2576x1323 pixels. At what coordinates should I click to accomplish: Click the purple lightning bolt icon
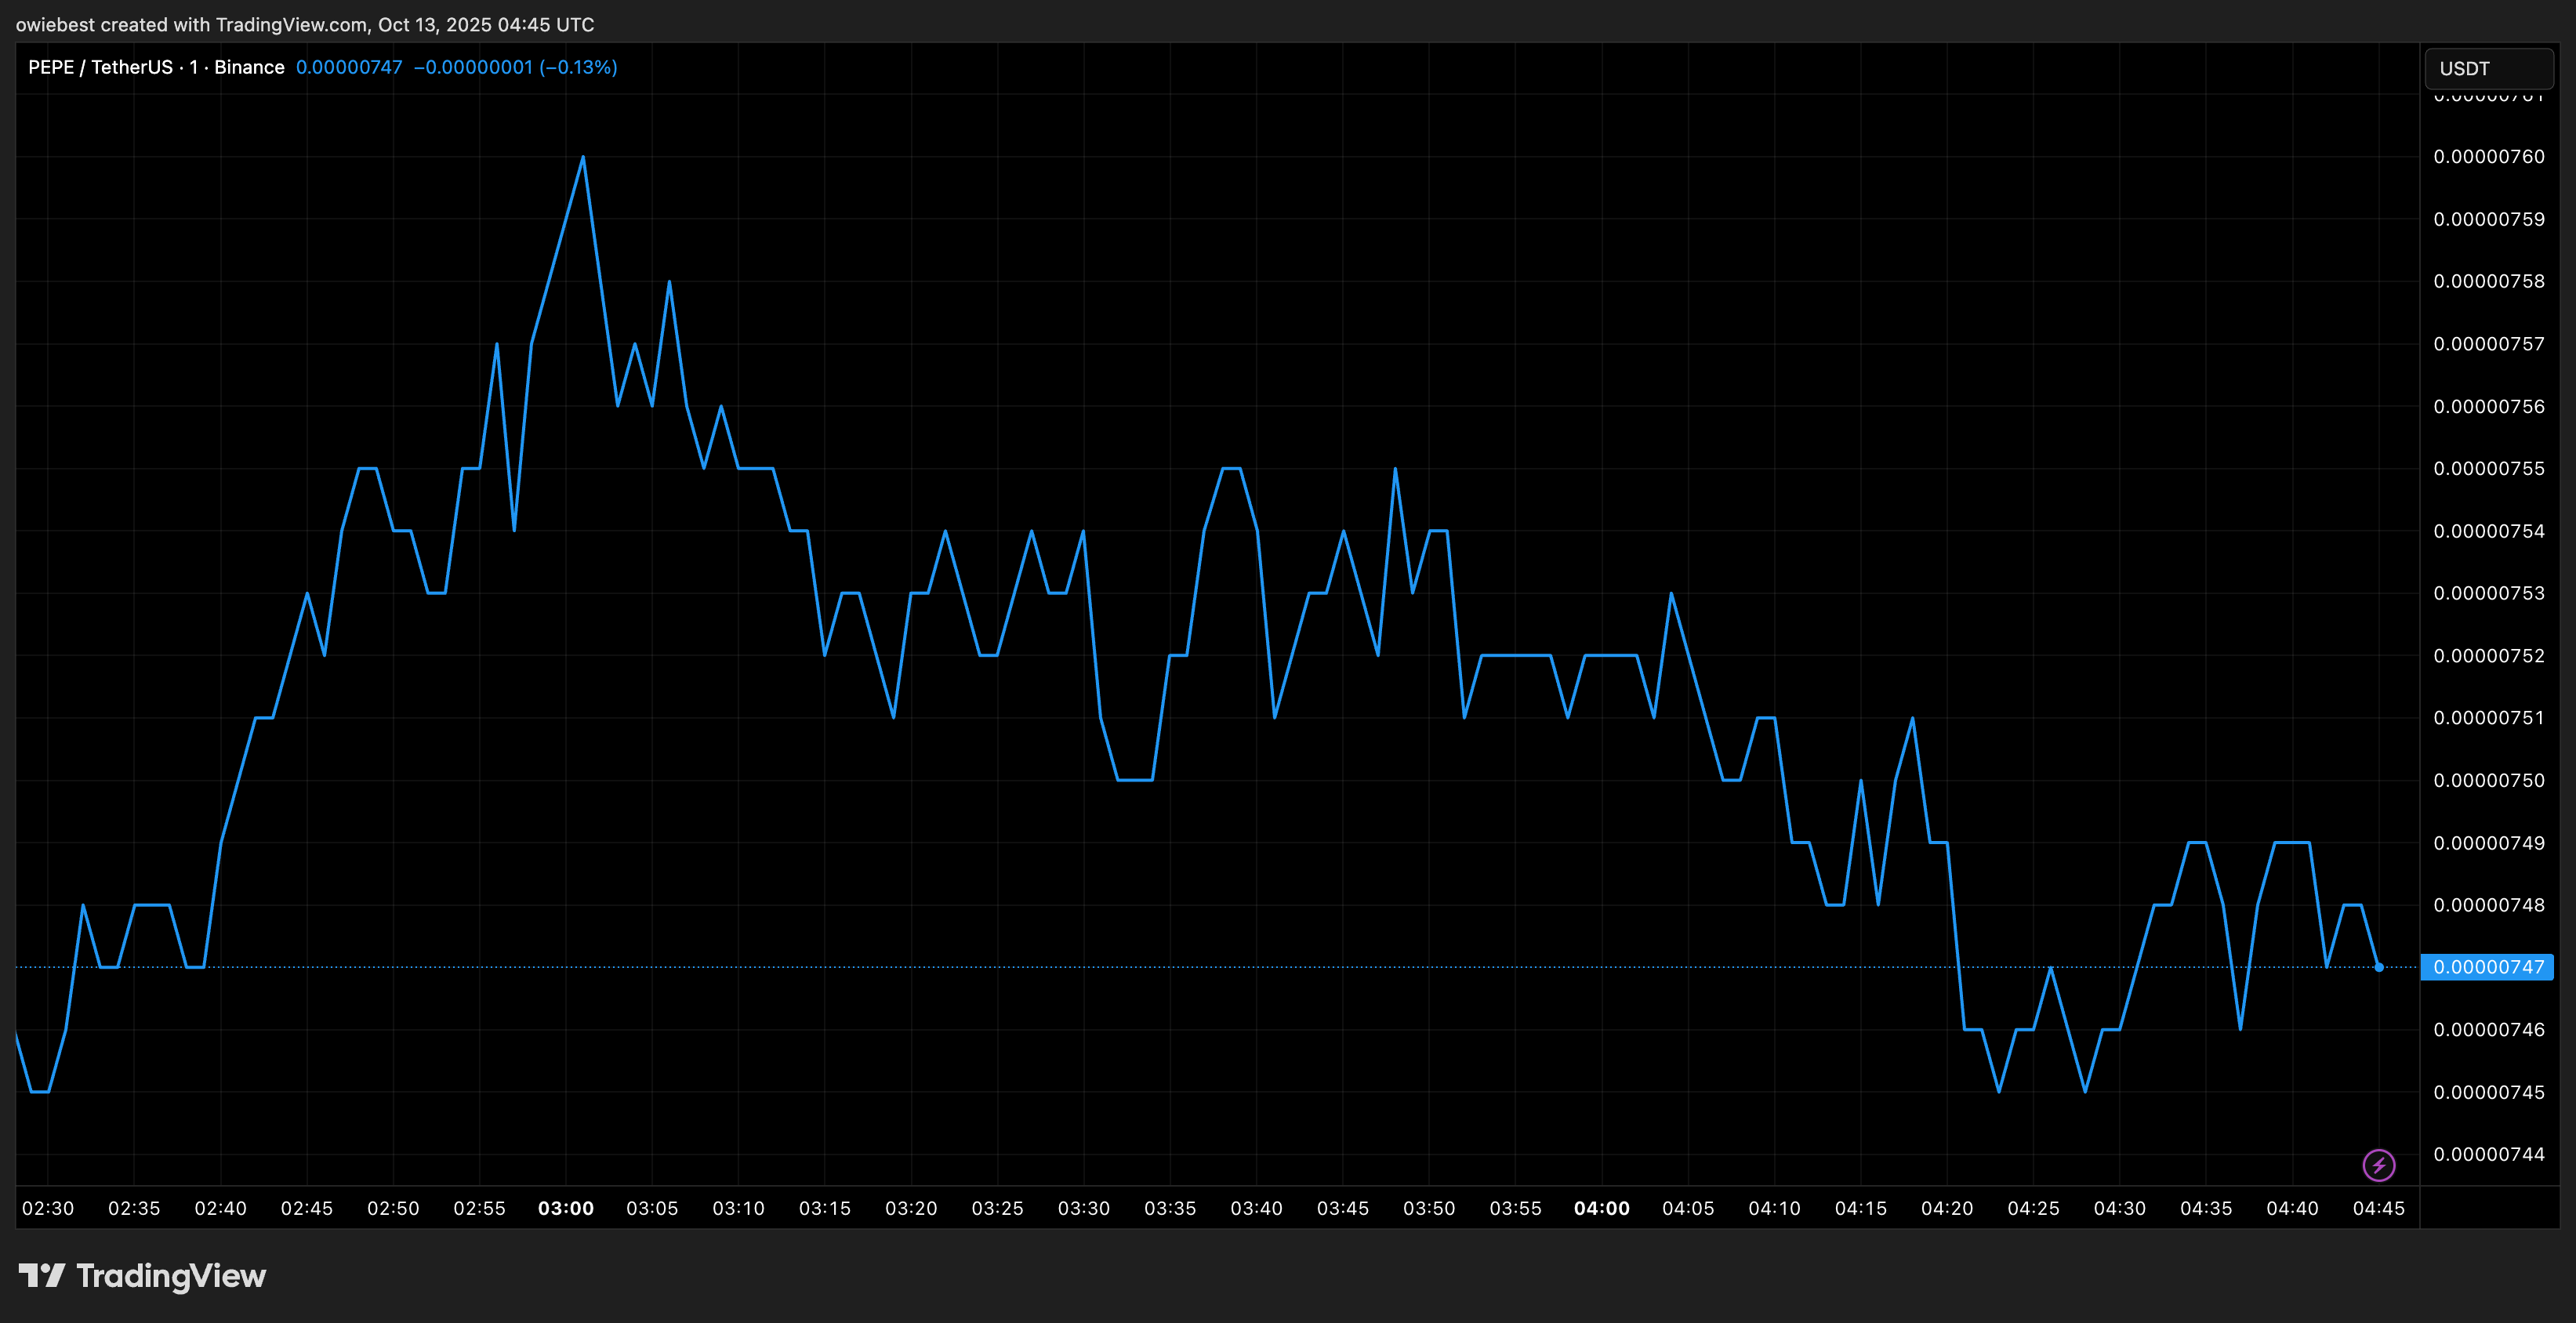coord(2378,1165)
